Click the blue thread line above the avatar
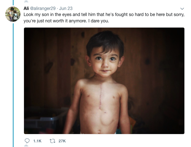This screenshot has width=191, height=147. click(x=13, y=2)
